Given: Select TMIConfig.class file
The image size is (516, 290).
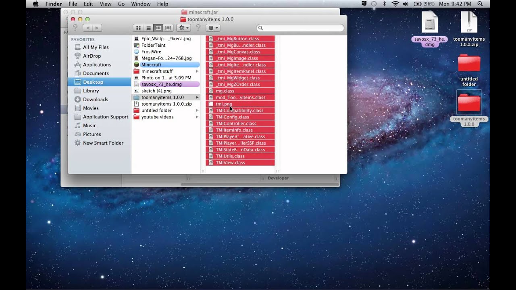Looking at the screenshot, I should (x=240, y=117).
